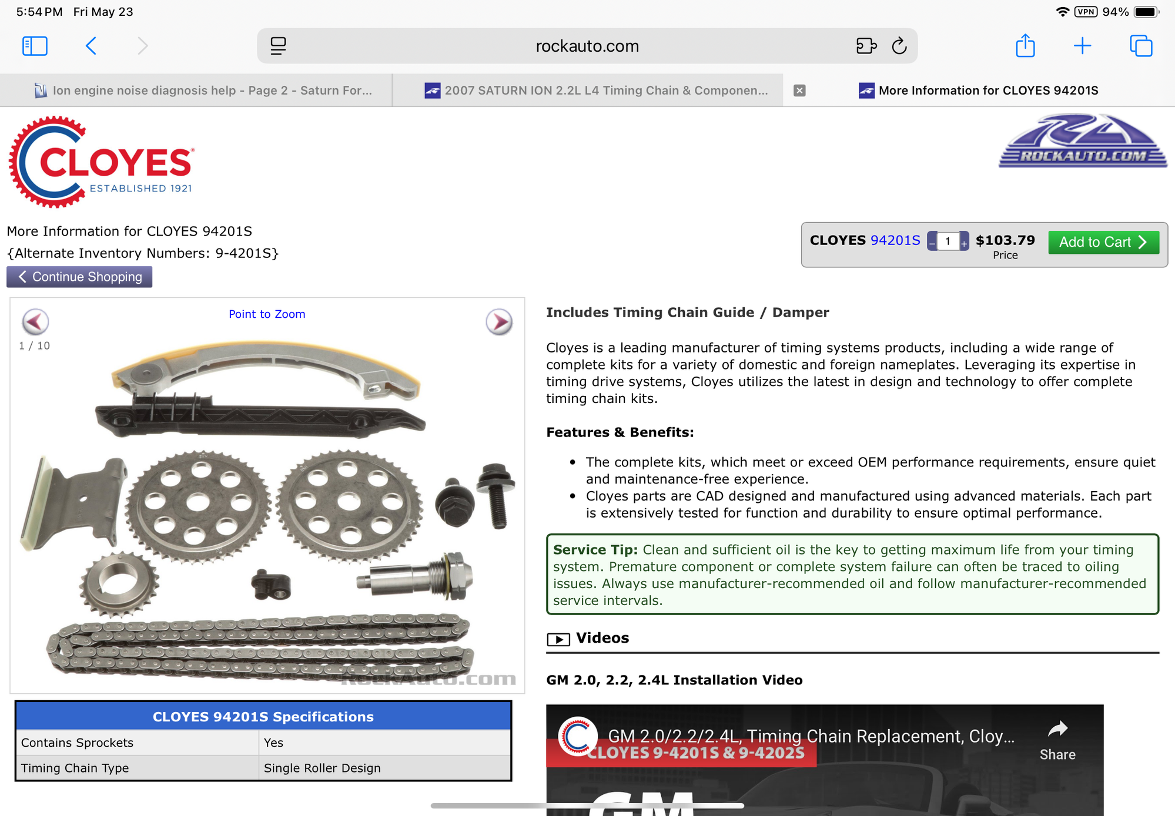The image size is (1175, 816).
Task: Show the next product image
Action: [x=499, y=322]
